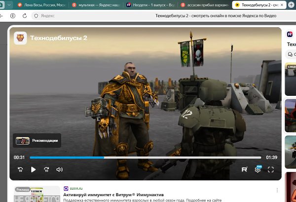Switch to the мультики tab
The height and width of the screenshot is (202, 296).
tap(96, 5)
